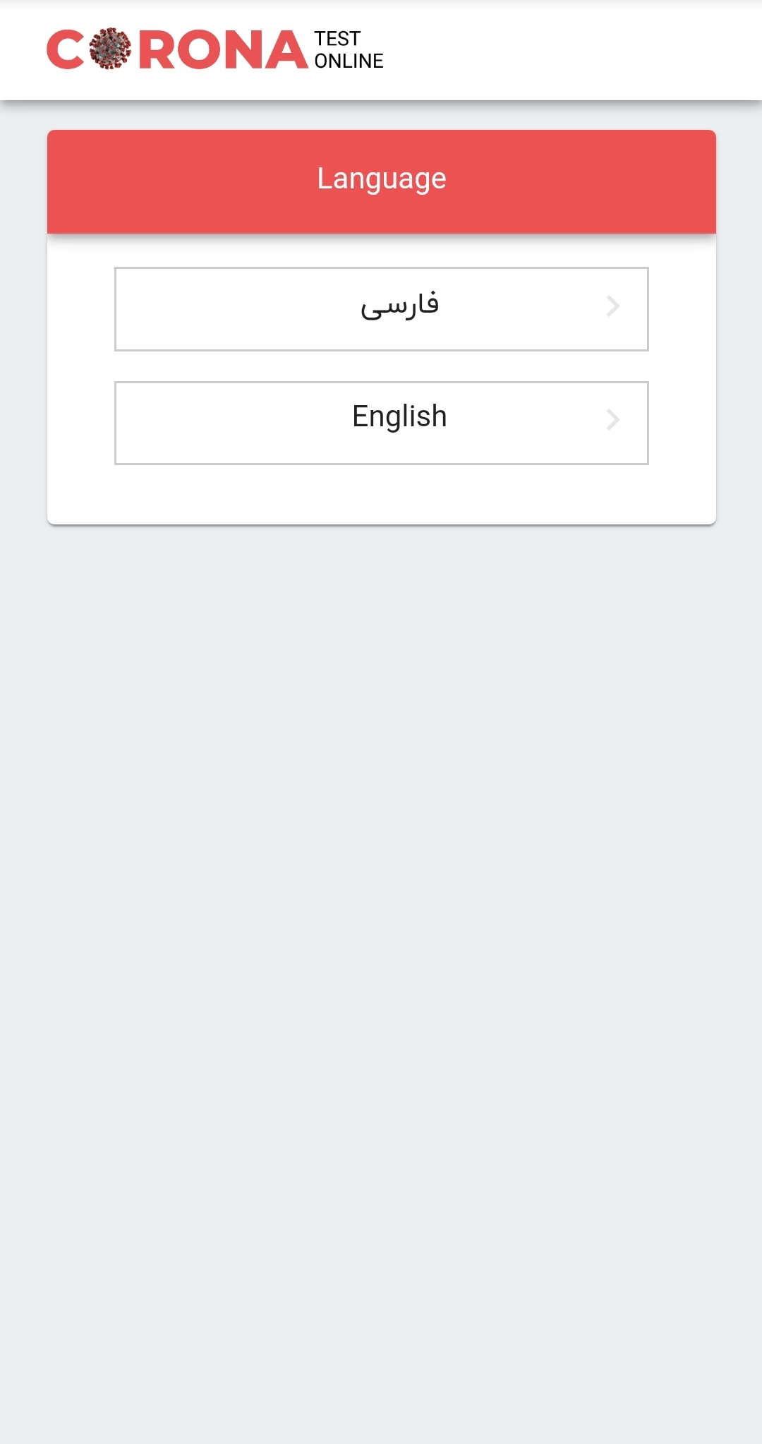Image resolution: width=762 pixels, height=1444 pixels.
Task: Click the red Language header banner
Action: (382, 181)
